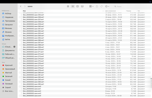Select file Slot_00000002.save 285.ver1

tap(85, 84)
